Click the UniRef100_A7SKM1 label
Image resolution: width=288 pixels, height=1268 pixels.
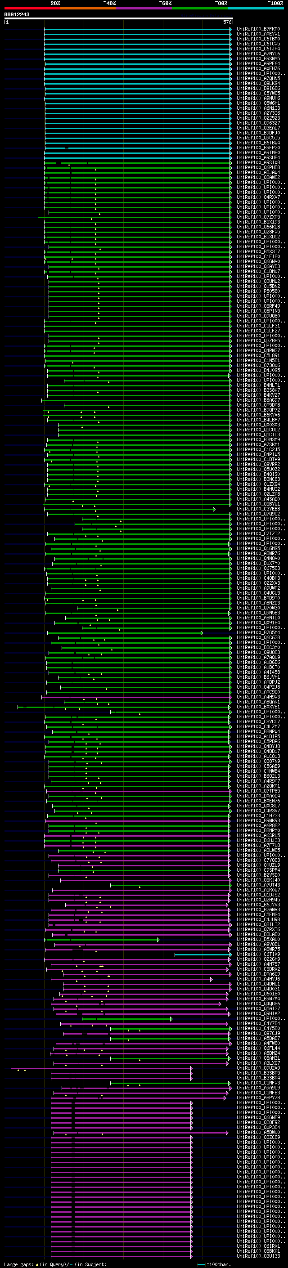pyautogui.click(x=258, y=444)
